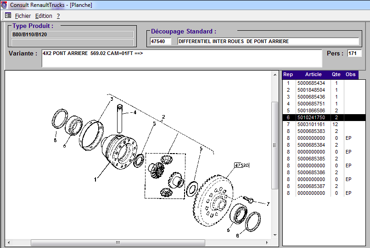Viewport: 370px width, 248px height.
Task: Click the Obs column header
Action: tap(351, 75)
